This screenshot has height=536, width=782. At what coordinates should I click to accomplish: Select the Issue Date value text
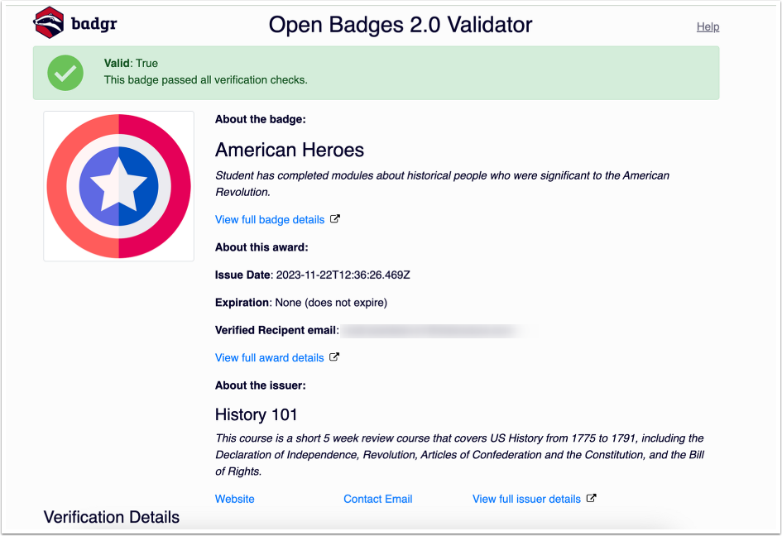341,275
